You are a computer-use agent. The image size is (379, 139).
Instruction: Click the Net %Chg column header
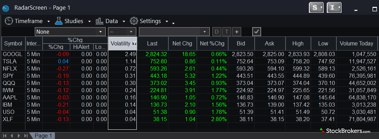tap(212, 44)
